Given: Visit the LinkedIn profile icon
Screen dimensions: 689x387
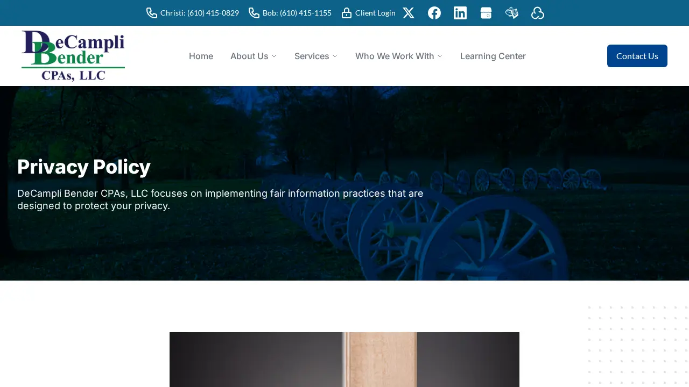Looking at the screenshot, I should [460, 13].
